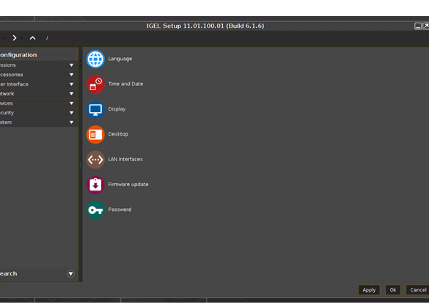Screen dimensions: 429x307
Task: Select the Devices tree entry
Action: 39,103
